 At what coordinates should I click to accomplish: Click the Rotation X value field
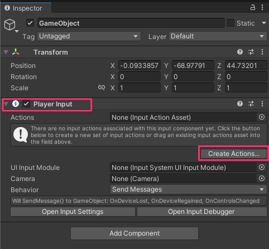[140, 76]
